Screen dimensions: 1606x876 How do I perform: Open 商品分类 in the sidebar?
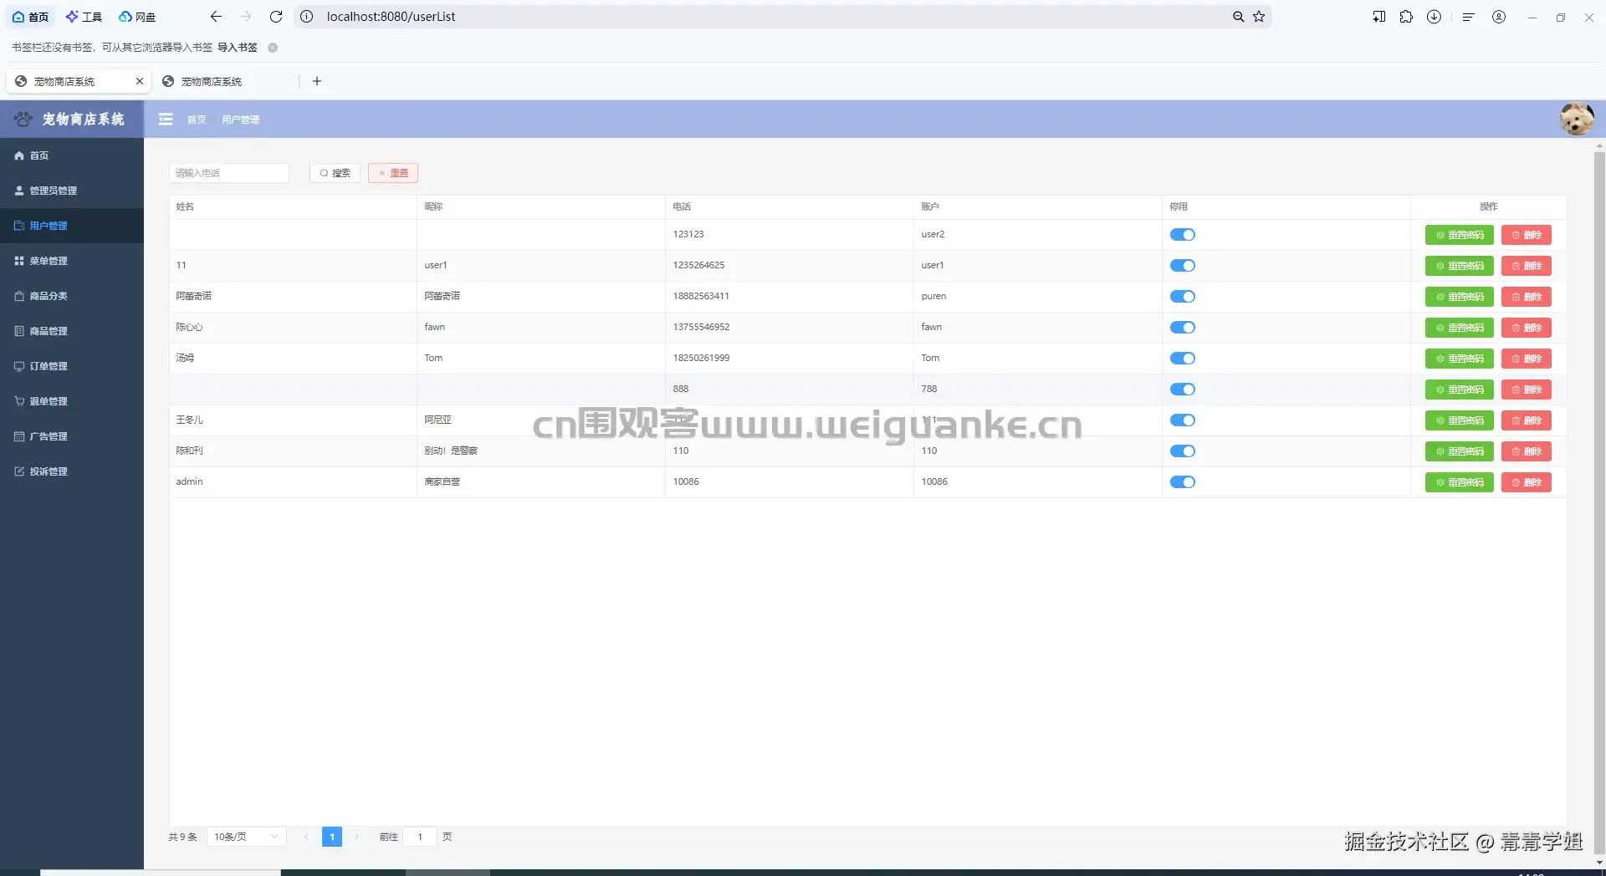(72, 296)
